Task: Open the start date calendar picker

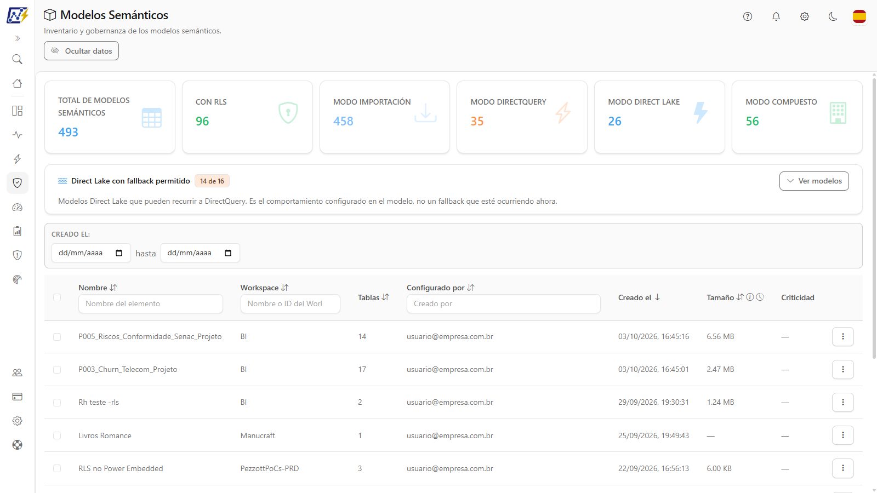Action: [119, 253]
